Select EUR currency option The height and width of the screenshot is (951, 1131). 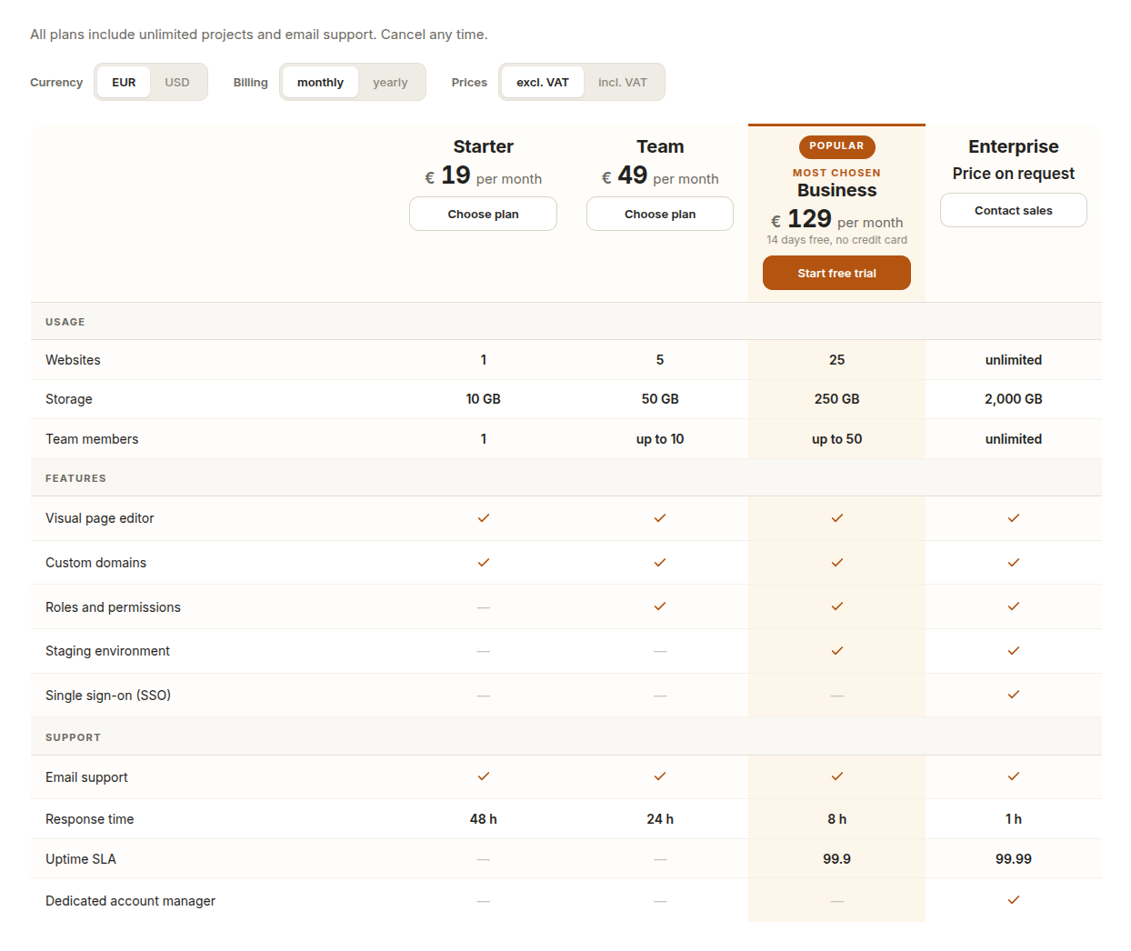124,82
